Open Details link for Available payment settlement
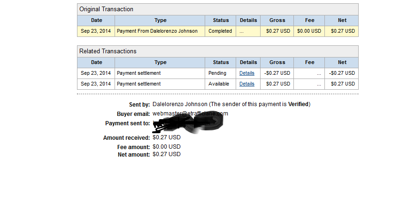 click(246, 84)
